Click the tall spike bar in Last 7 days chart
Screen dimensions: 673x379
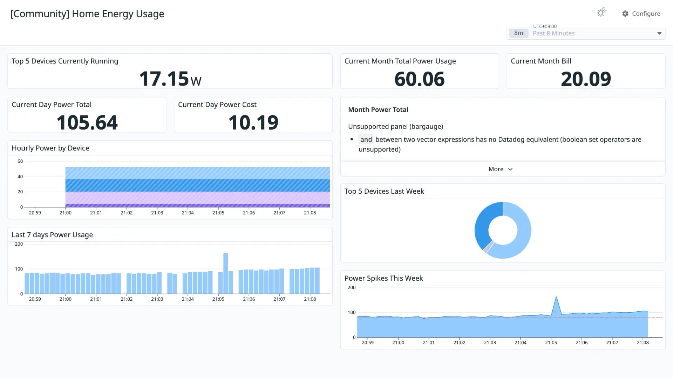click(x=225, y=273)
